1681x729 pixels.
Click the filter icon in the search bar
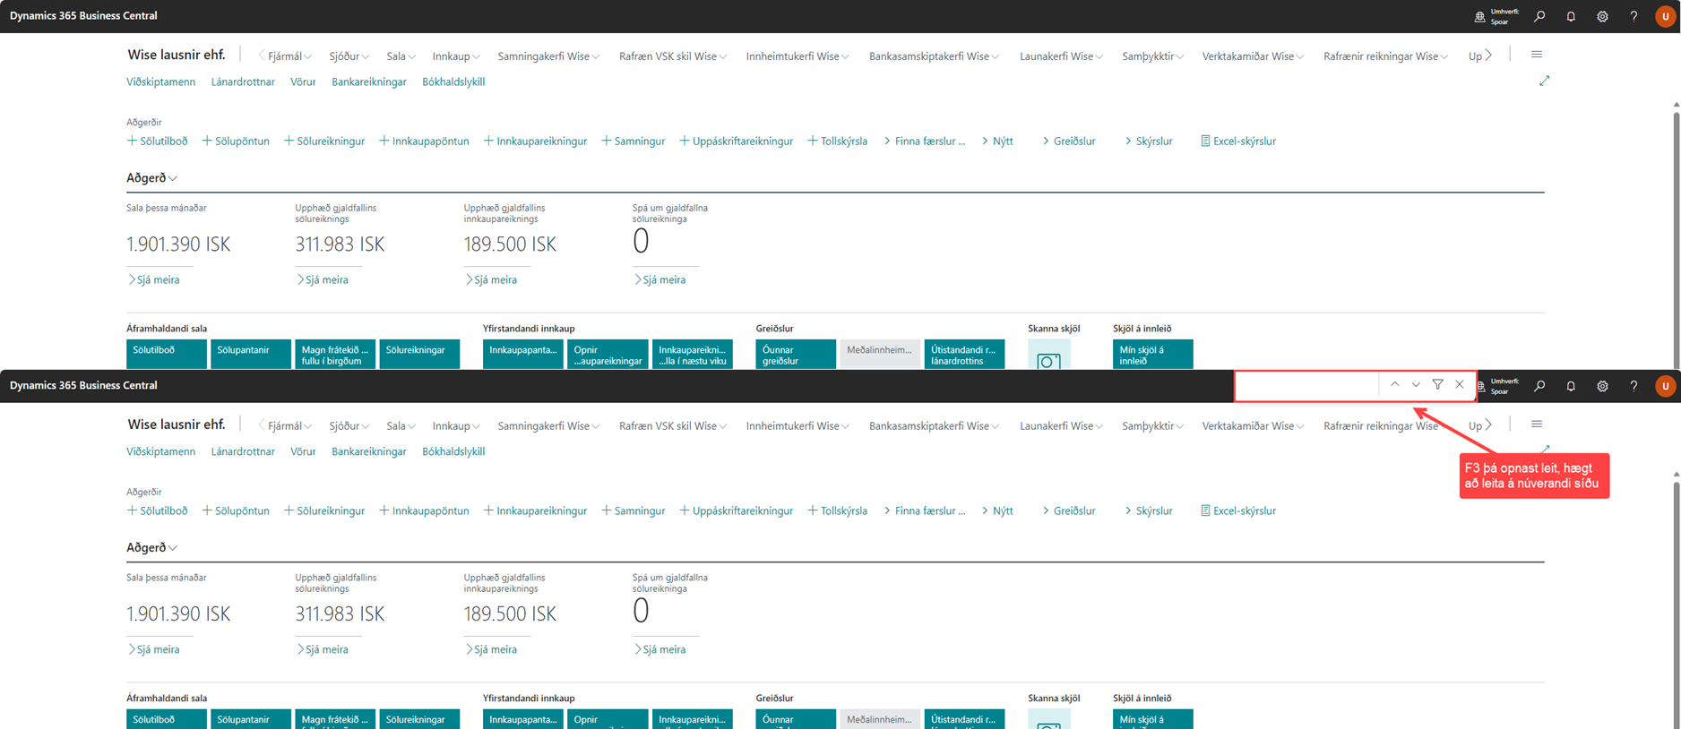pyautogui.click(x=1437, y=385)
